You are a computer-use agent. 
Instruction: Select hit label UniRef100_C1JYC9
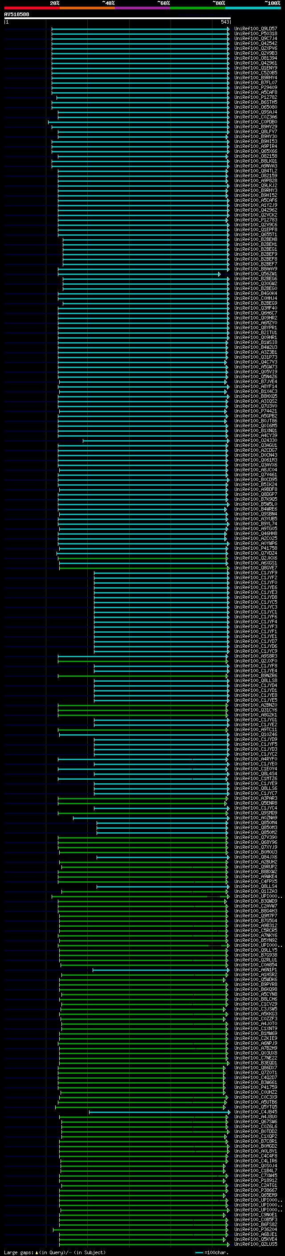(255, 651)
